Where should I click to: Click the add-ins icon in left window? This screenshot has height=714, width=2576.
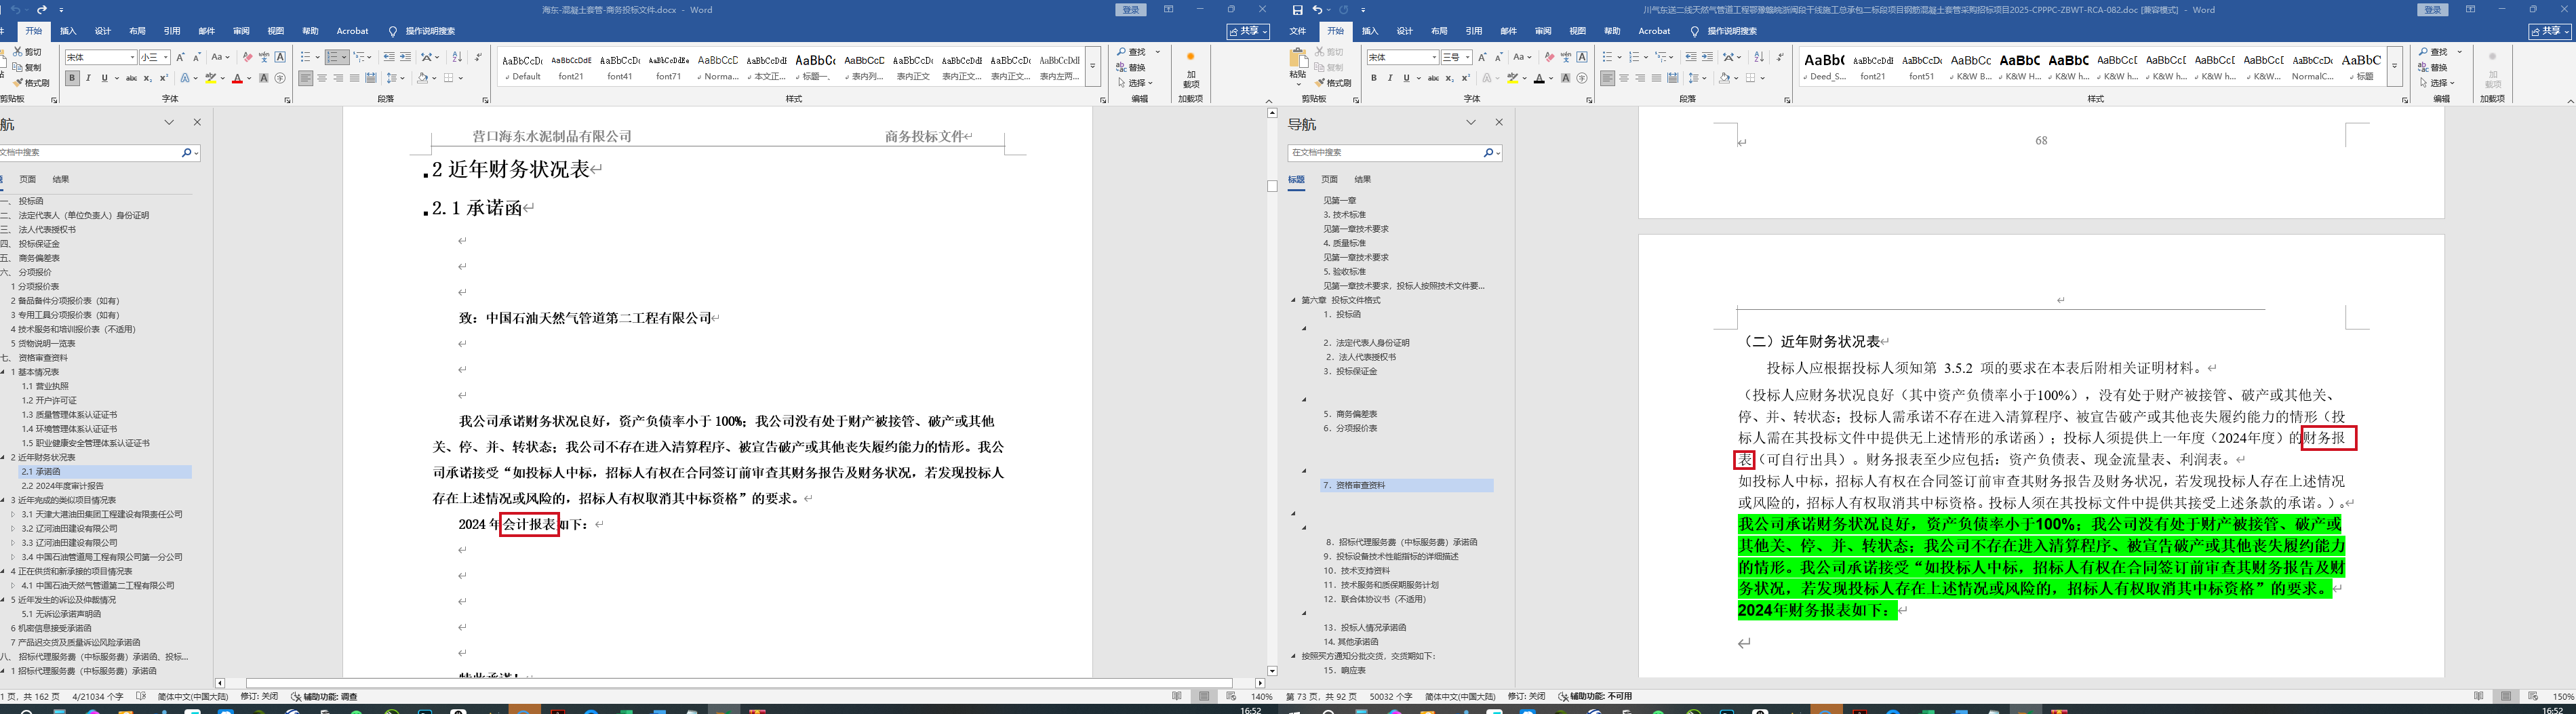click(x=1190, y=69)
